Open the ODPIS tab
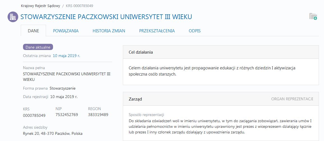The width and height of the screenshot is (324, 141). point(195,31)
